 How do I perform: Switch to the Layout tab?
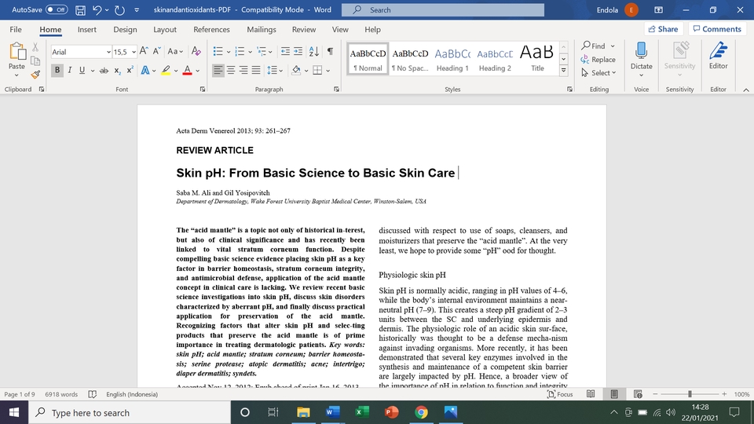coord(165,29)
